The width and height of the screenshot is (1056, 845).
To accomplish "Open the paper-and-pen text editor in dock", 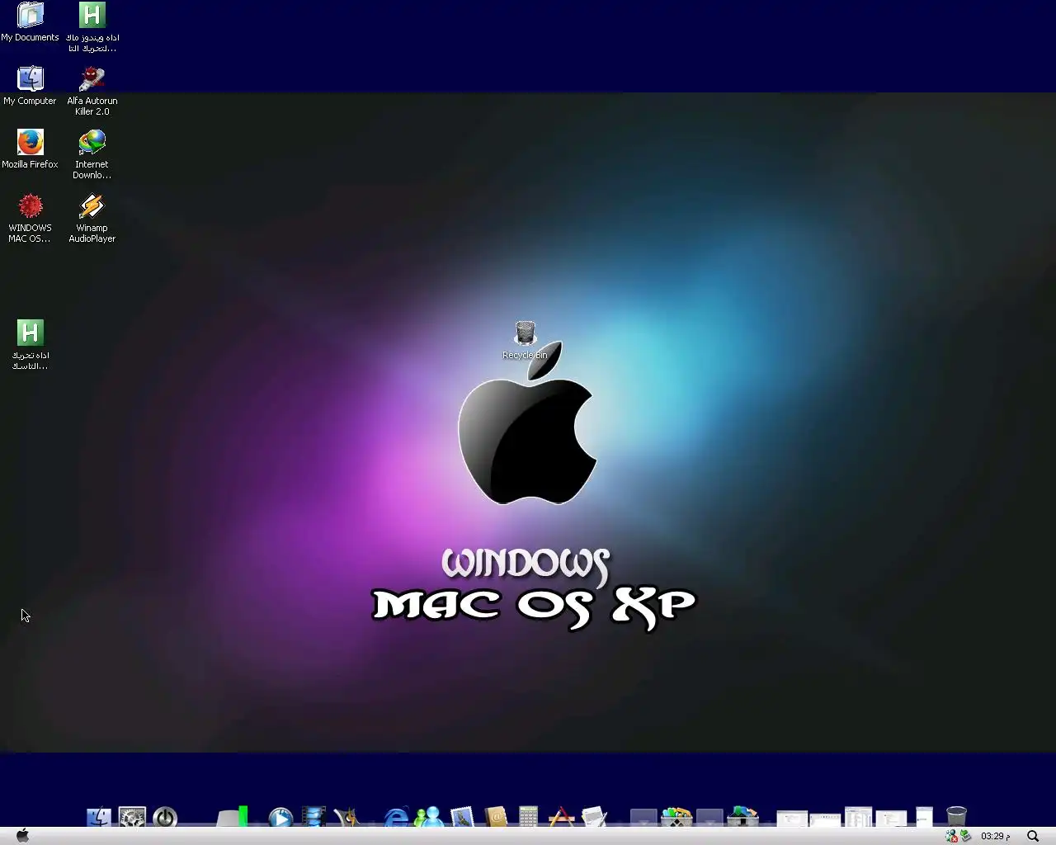I will click(594, 817).
